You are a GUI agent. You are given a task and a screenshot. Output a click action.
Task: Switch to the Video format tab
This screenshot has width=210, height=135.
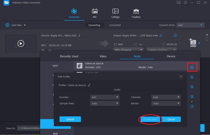click(x=103, y=56)
